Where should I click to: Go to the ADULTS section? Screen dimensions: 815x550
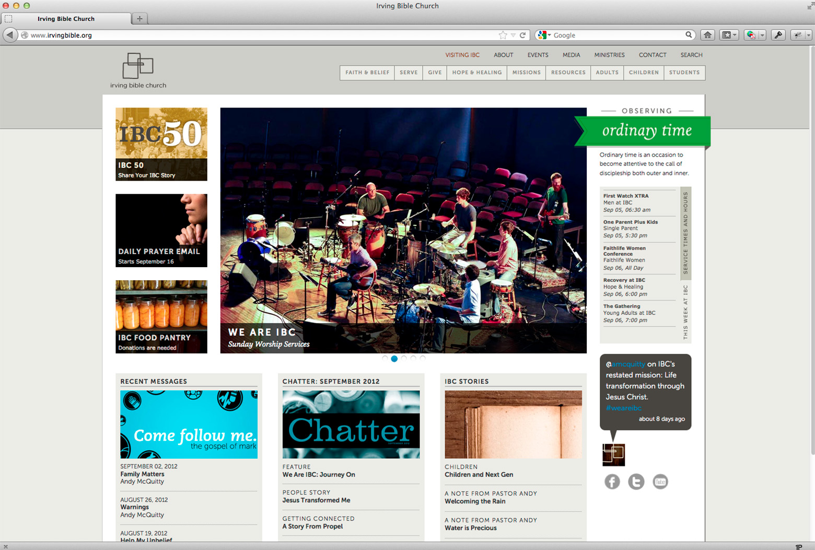tap(607, 73)
